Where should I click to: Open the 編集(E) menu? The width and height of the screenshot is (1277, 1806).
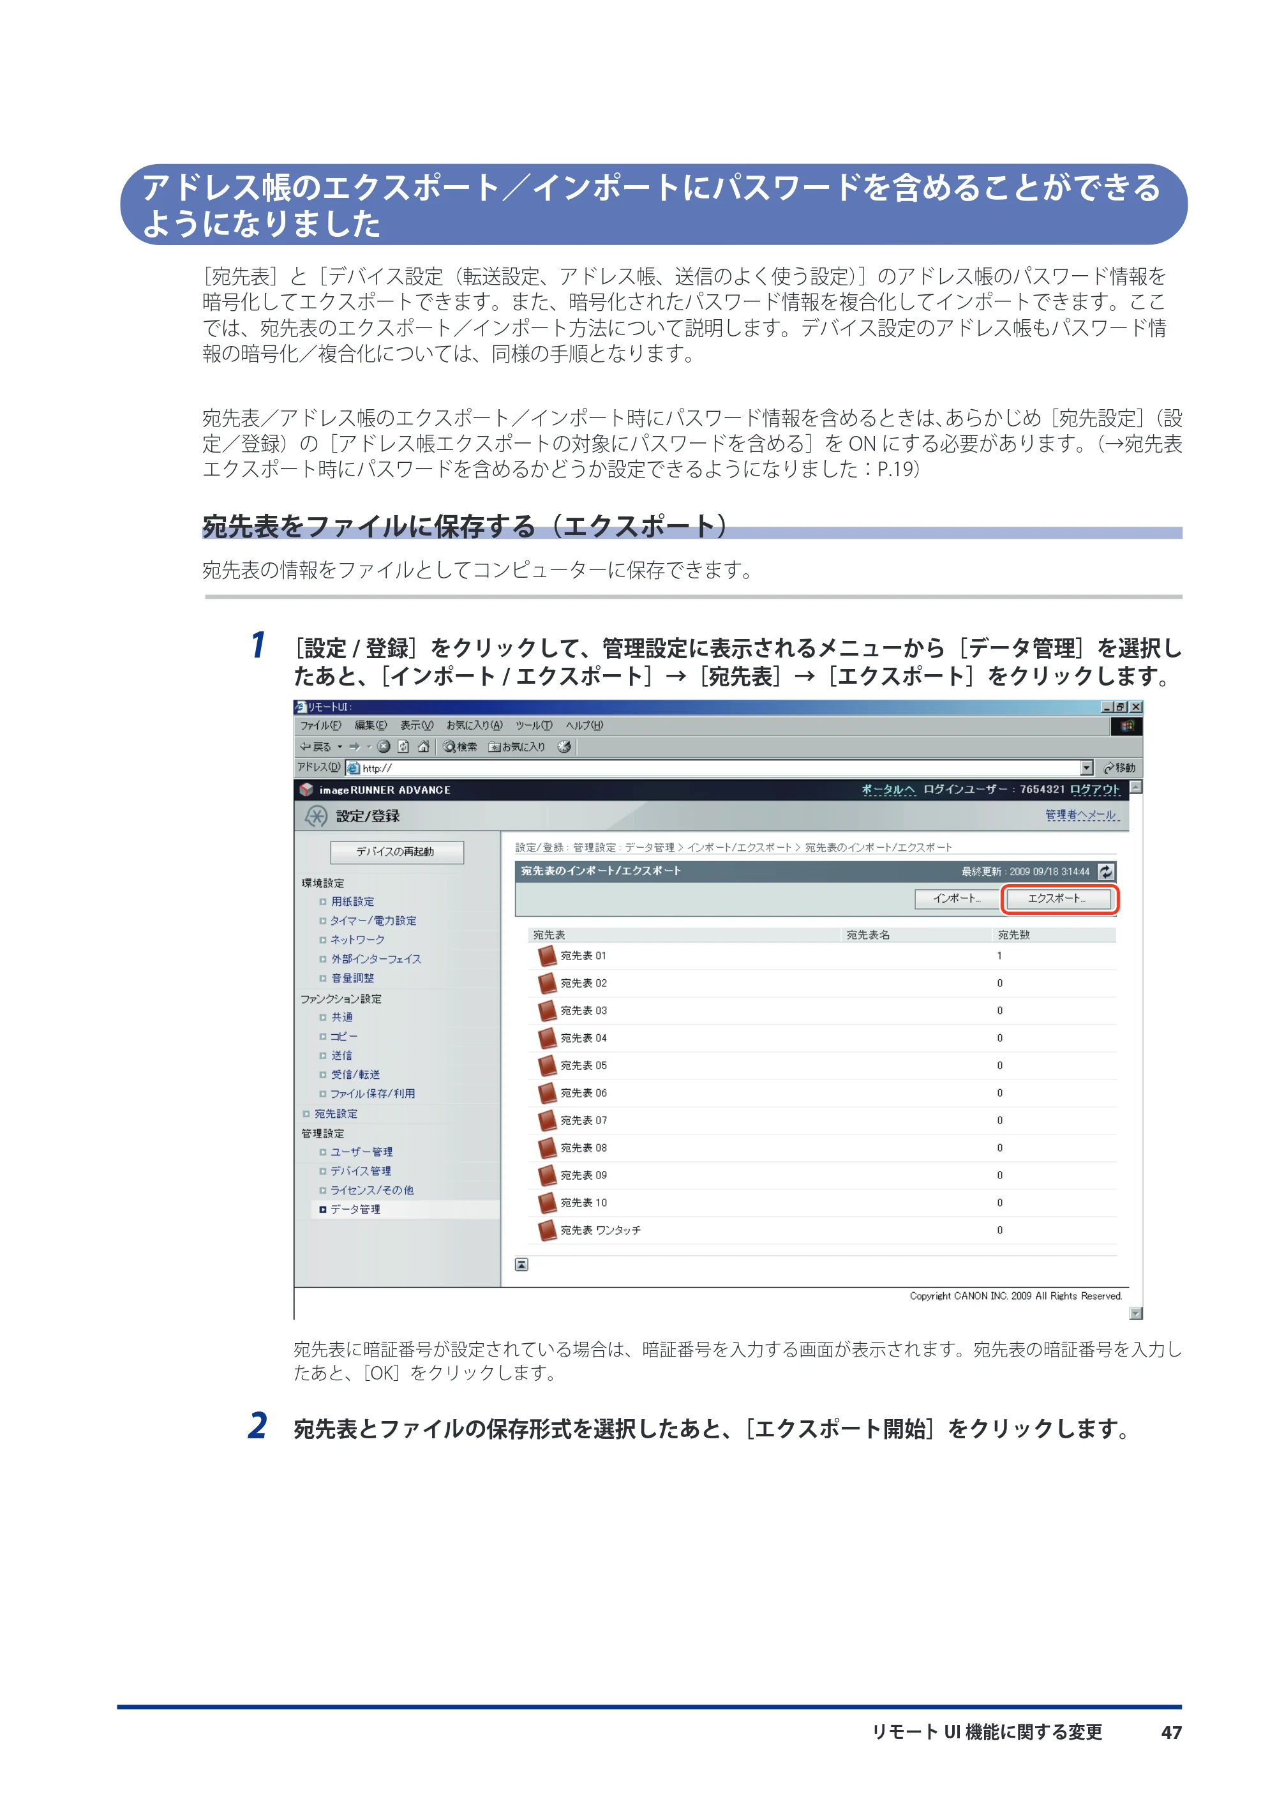click(x=370, y=725)
